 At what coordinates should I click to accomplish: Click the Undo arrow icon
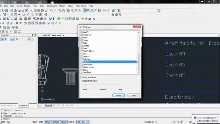51,10
